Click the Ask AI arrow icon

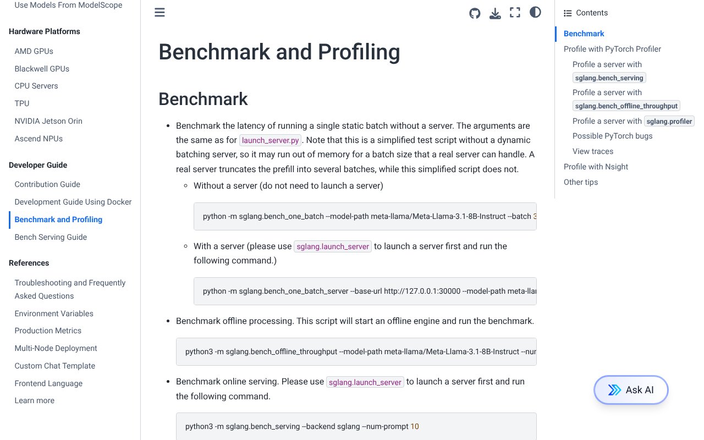point(614,390)
